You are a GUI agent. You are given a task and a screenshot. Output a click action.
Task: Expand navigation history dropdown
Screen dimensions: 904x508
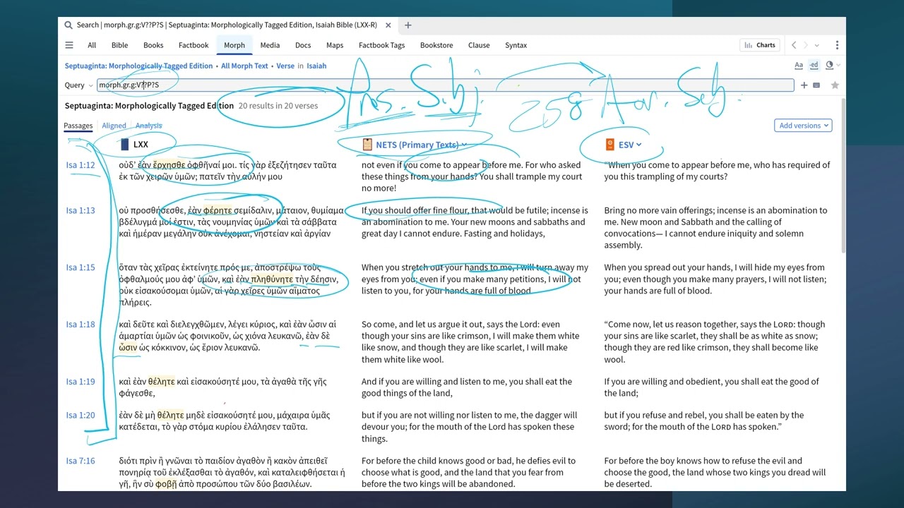(817, 45)
